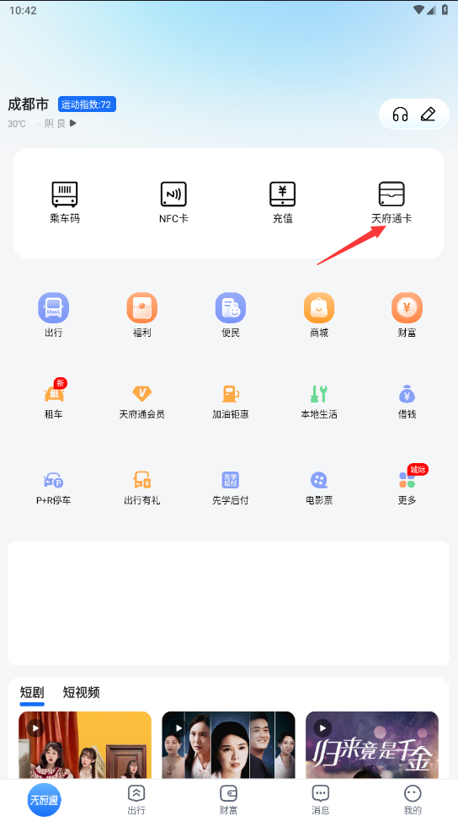The height and width of the screenshot is (821, 458).
Task: Tap the NFC卡 icon
Action: click(x=173, y=202)
